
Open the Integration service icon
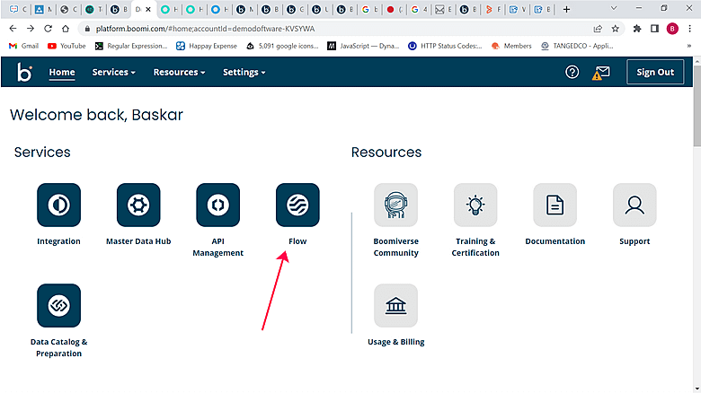click(58, 205)
